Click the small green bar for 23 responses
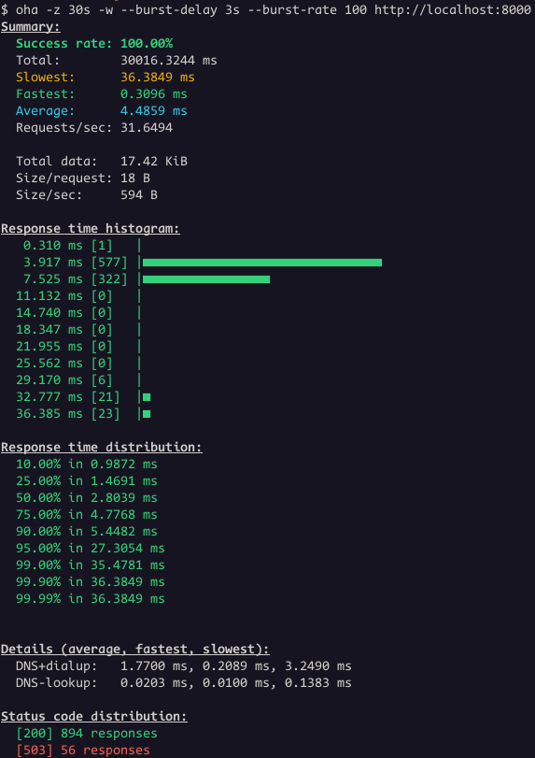This screenshot has width=535, height=758. [147, 414]
